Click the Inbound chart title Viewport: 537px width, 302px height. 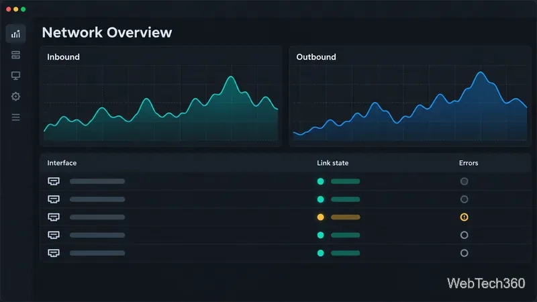63,57
